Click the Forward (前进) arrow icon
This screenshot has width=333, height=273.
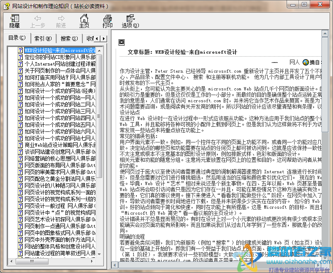pos(61,19)
